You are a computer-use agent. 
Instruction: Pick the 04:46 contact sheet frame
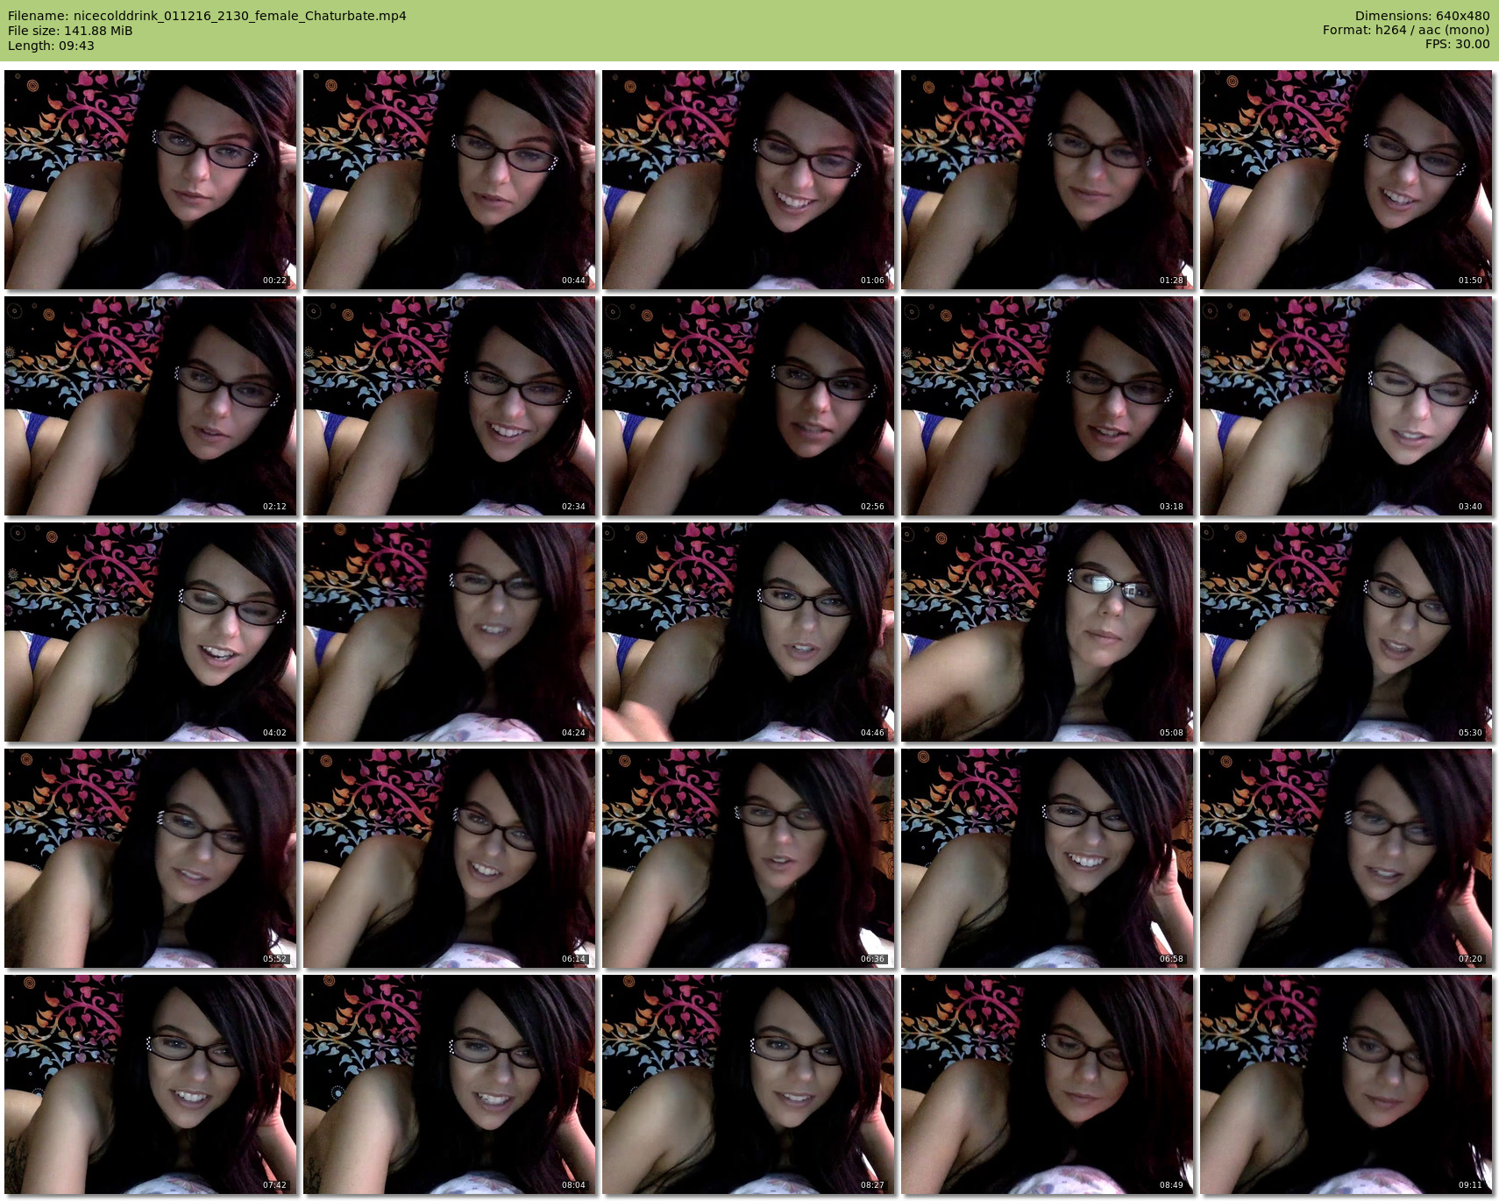(749, 632)
